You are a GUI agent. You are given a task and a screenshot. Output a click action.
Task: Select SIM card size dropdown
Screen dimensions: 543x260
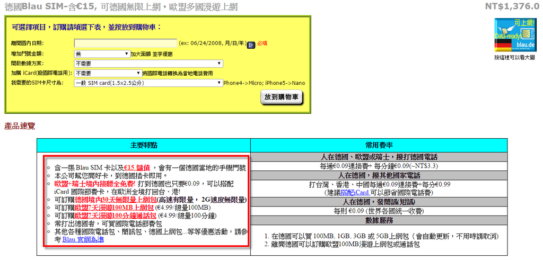148,83
